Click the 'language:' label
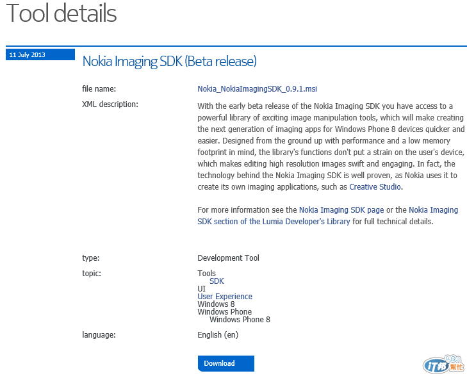This screenshot has height=378, width=467. (x=99, y=335)
